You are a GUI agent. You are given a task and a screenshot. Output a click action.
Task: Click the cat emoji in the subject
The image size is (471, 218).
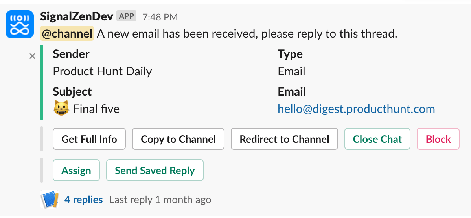[x=61, y=109]
